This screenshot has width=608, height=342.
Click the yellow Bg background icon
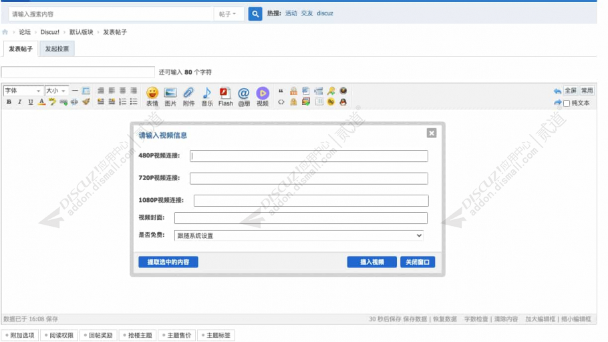tap(331, 102)
